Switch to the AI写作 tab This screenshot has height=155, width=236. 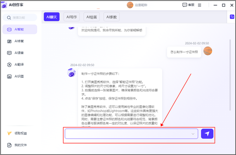72,17
